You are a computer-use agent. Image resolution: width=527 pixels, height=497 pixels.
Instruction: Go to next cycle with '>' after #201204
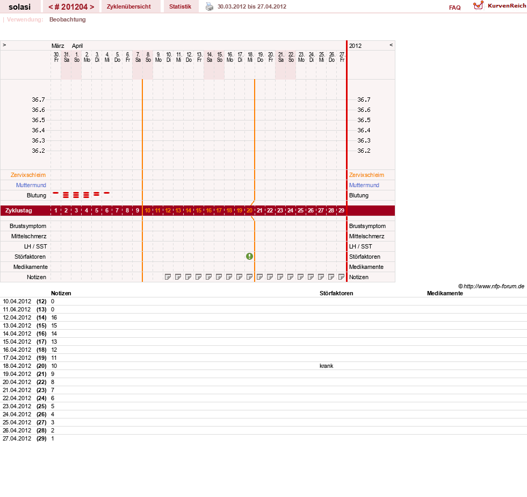(92, 7)
